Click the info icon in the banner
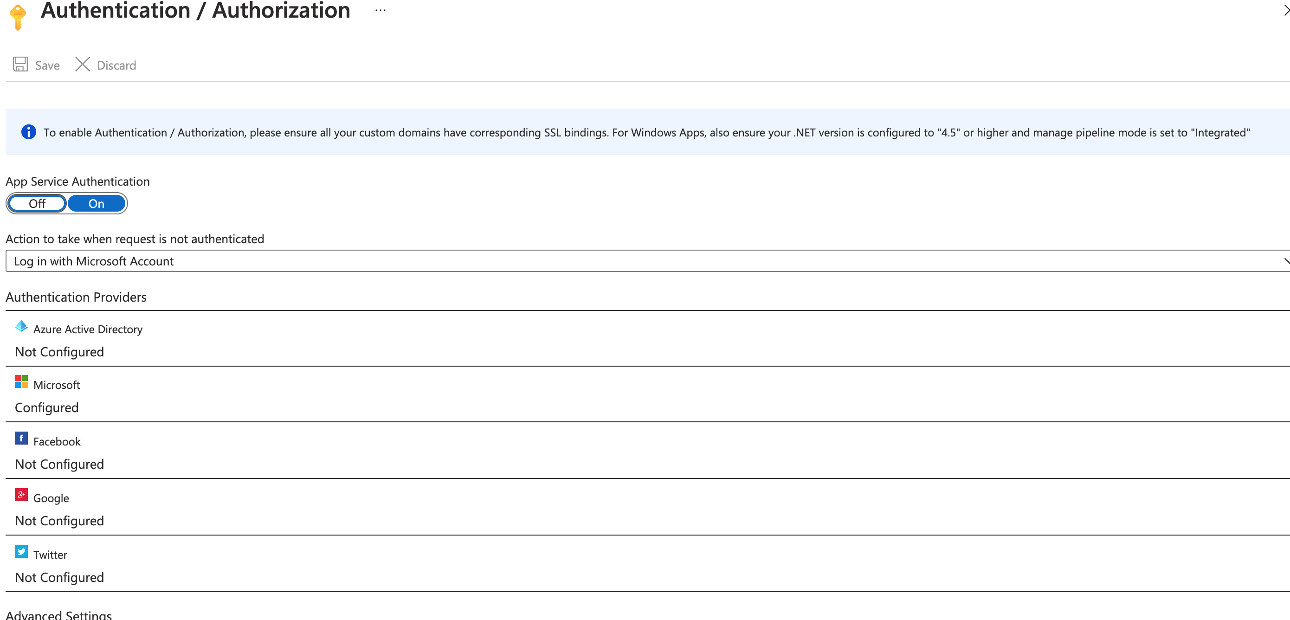The image size is (1290, 620). (x=29, y=132)
